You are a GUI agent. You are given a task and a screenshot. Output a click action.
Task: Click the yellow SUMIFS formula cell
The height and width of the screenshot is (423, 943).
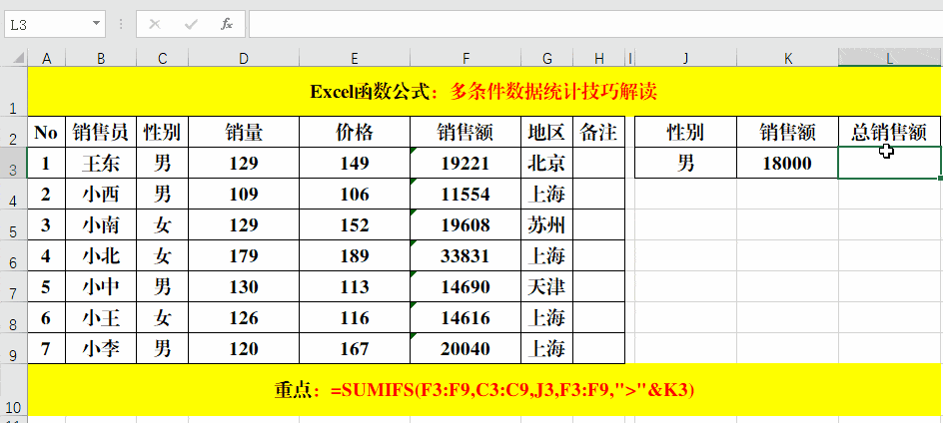483,390
